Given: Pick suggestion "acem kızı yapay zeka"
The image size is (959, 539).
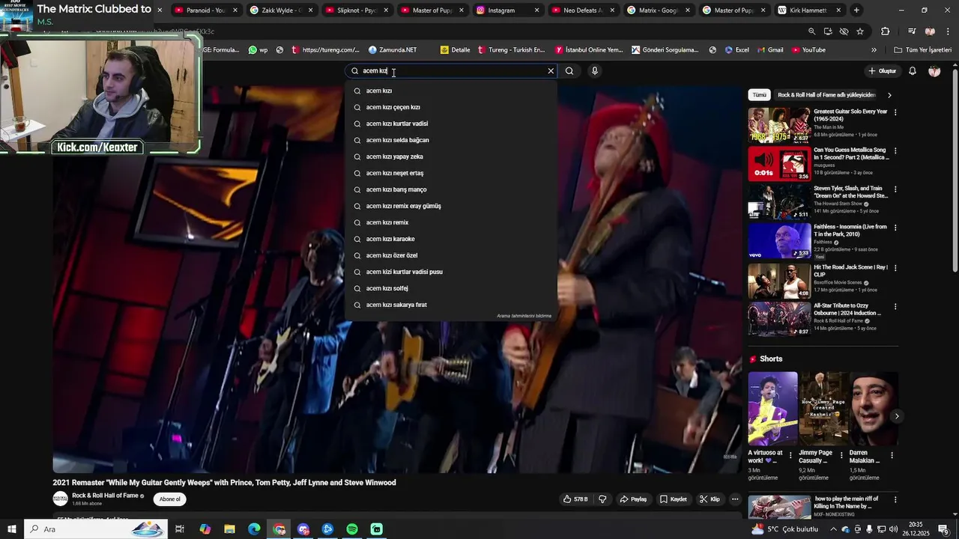Looking at the screenshot, I should coord(451,156).
